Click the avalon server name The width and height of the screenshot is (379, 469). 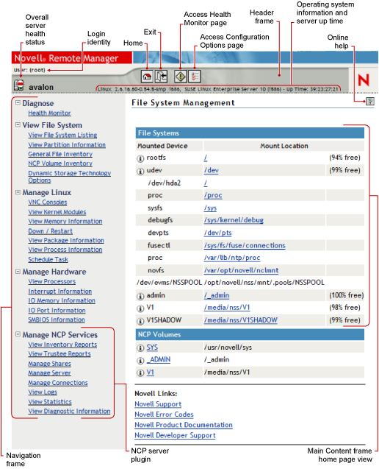(41, 88)
